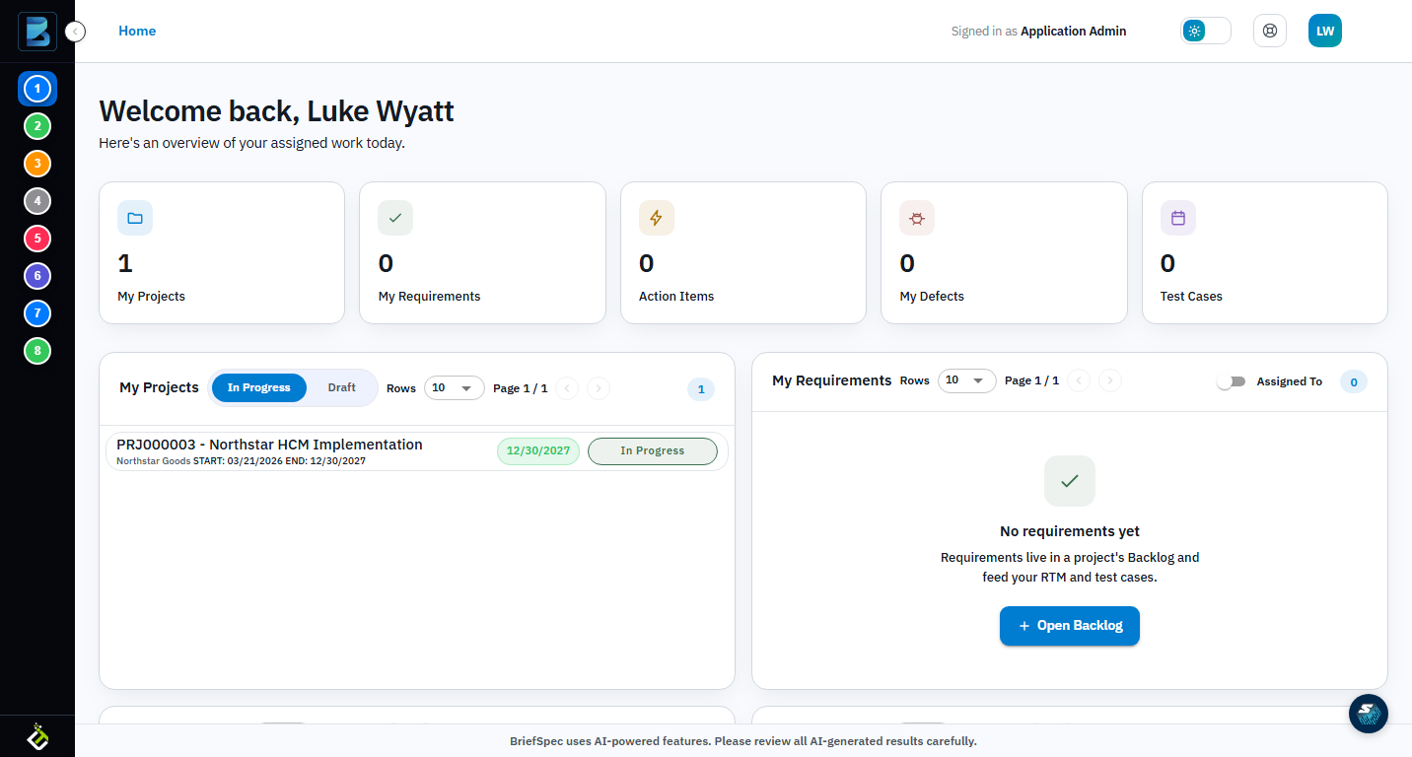Go to previous page in My Projects
Viewport: 1412px width, 757px height.
567,388
